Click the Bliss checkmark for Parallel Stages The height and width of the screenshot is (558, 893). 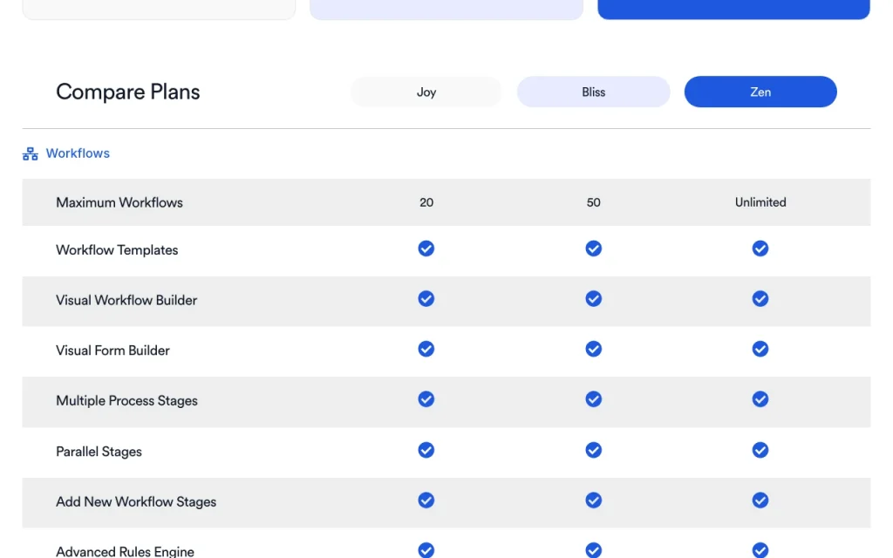593,450
